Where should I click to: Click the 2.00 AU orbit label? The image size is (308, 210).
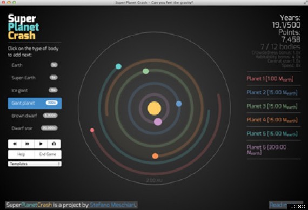click(x=154, y=180)
